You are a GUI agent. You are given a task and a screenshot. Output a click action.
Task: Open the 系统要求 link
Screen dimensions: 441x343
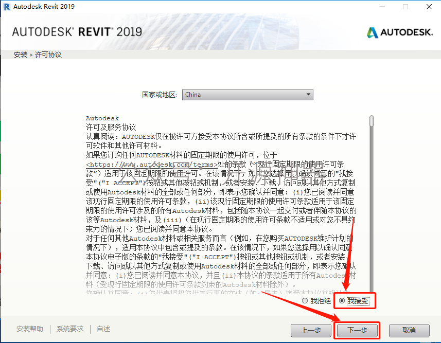[x=70, y=329]
